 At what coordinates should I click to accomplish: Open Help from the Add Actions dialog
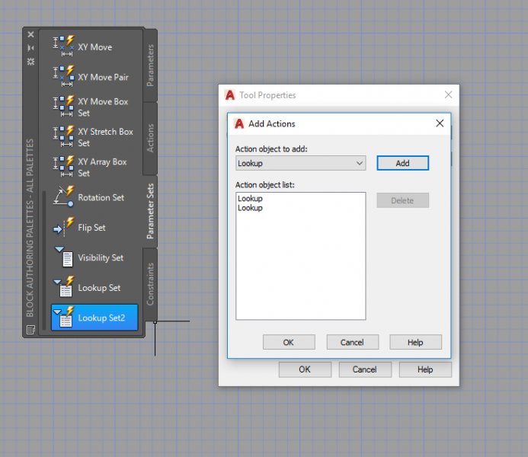point(415,342)
